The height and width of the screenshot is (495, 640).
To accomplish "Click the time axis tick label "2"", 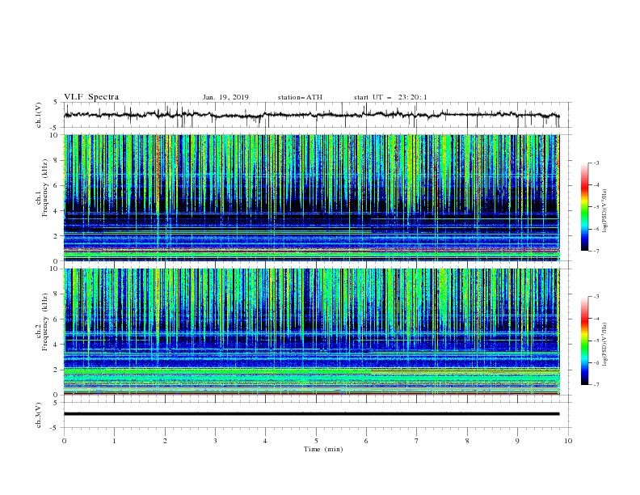I will 165,441.
